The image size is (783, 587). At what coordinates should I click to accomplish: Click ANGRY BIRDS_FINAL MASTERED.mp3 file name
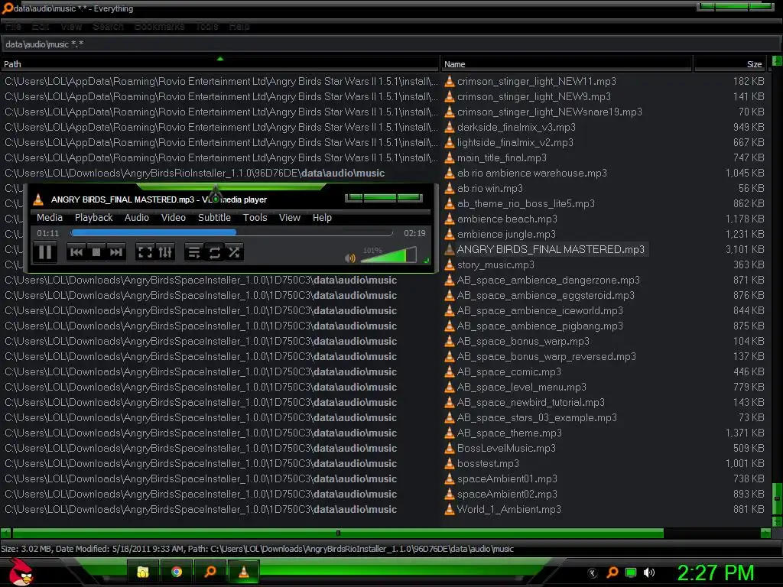coord(551,250)
